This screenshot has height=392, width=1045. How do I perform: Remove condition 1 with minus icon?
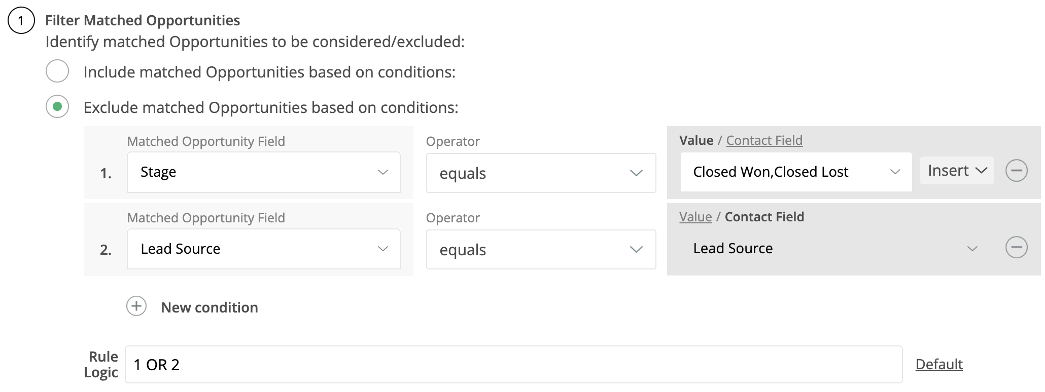click(x=1016, y=171)
